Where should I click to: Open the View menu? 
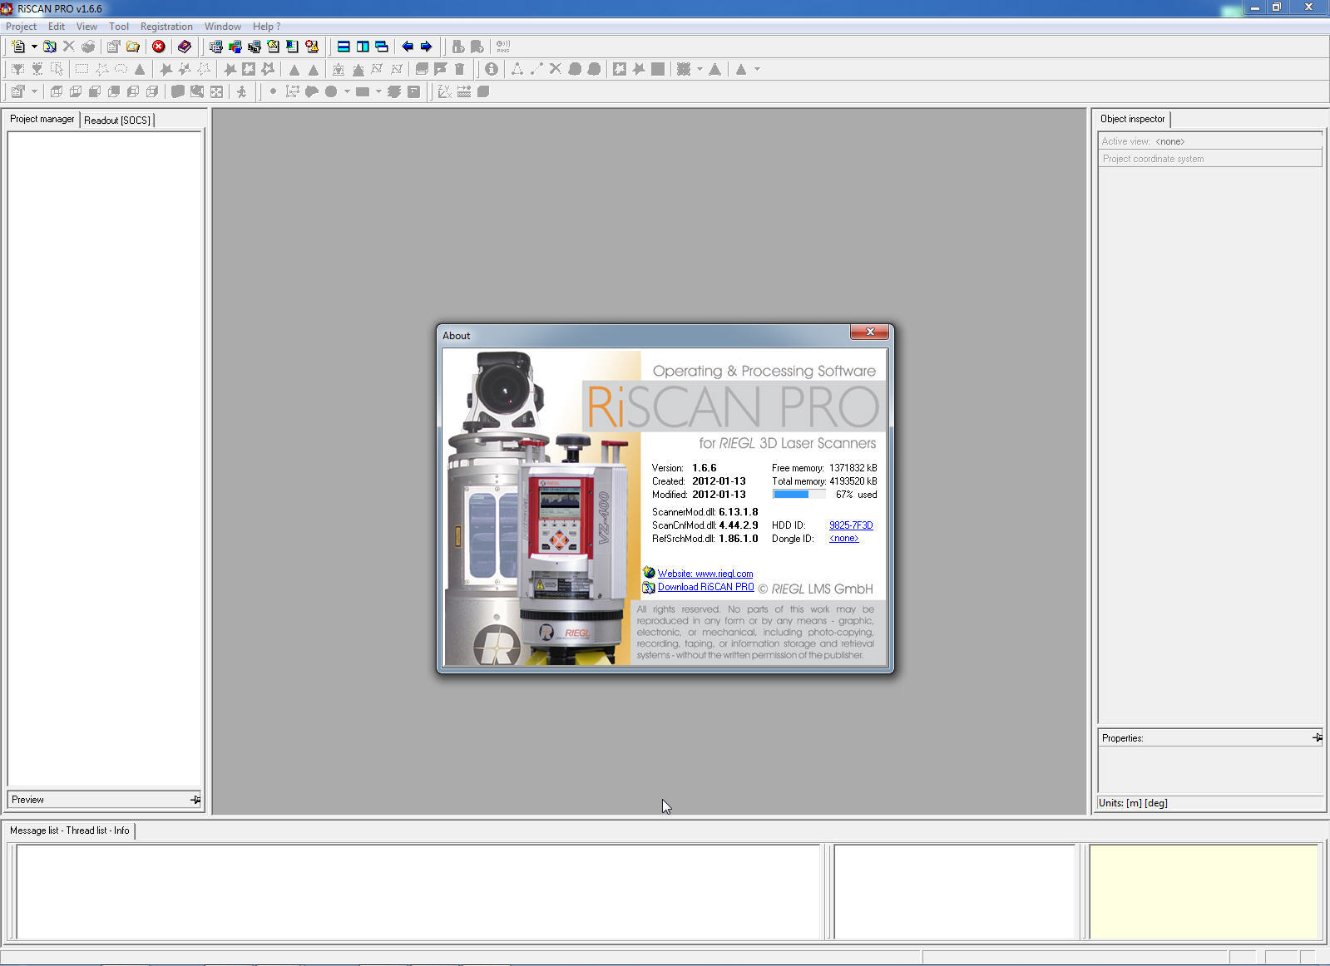click(87, 27)
